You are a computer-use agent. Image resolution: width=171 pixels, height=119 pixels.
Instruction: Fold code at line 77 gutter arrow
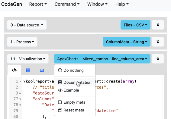20,99
